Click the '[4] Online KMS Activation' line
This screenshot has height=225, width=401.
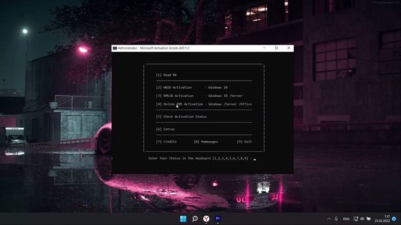(204, 104)
